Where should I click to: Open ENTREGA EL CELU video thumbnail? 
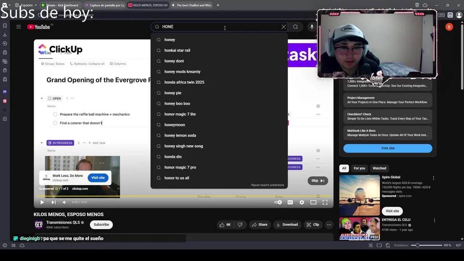pyautogui.click(x=359, y=229)
